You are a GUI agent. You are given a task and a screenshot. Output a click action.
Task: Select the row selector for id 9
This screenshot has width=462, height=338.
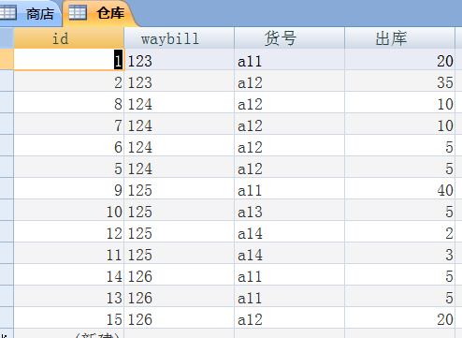(x=7, y=188)
